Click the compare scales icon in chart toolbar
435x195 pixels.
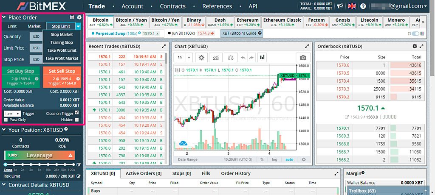click(x=231, y=58)
